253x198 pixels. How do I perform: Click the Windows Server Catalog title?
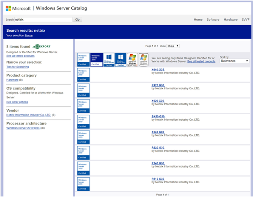[62, 8]
